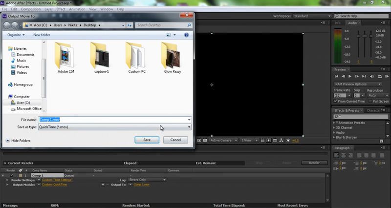The image size is (391, 208).
Task: Switch to the Info panel tab
Action: [337, 23]
